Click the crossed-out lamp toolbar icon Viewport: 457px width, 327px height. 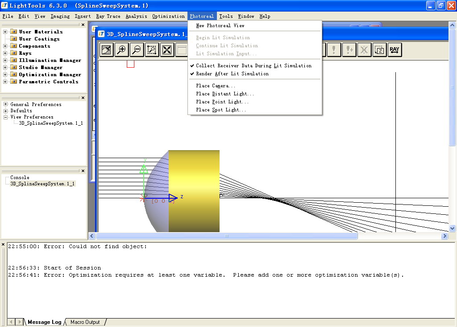364,50
